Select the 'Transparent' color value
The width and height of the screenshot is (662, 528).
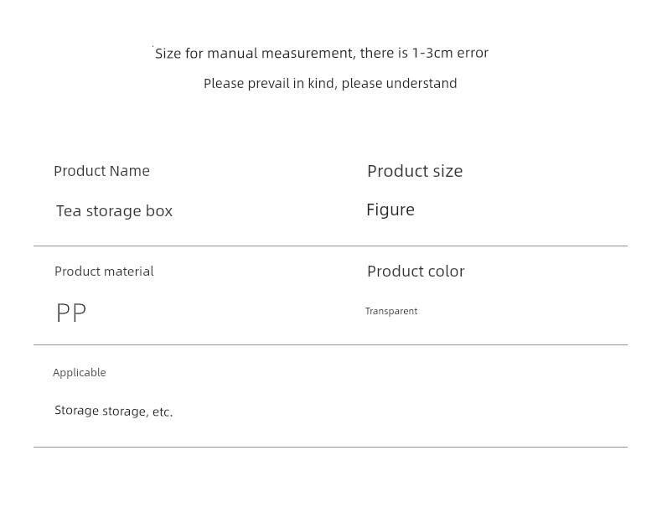[391, 311]
